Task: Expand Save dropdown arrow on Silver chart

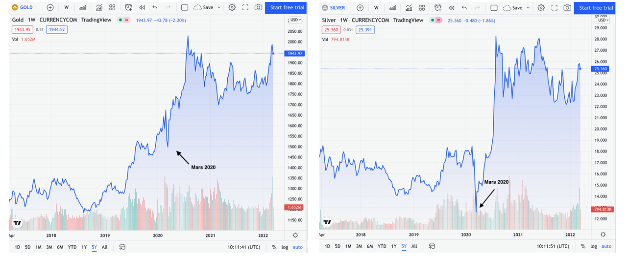Action: point(529,8)
